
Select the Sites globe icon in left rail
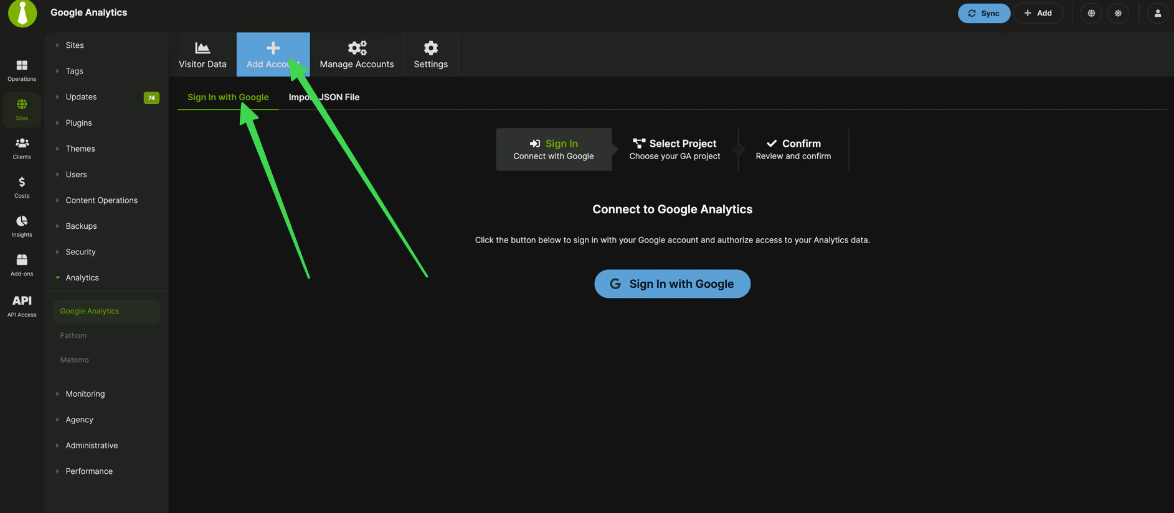click(22, 104)
